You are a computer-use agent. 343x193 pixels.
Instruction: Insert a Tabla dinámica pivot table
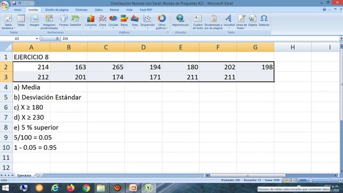(x=8, y=22)
